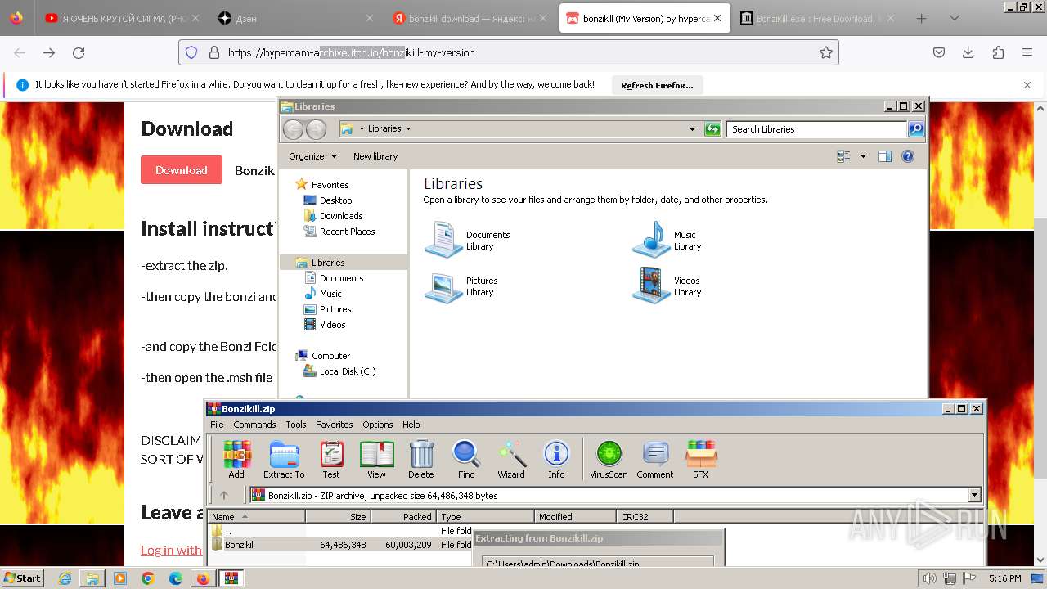Click Explorer refresh button next to address bar
This screenshot has width=1047, height=589.
click(x=712, y=129)
